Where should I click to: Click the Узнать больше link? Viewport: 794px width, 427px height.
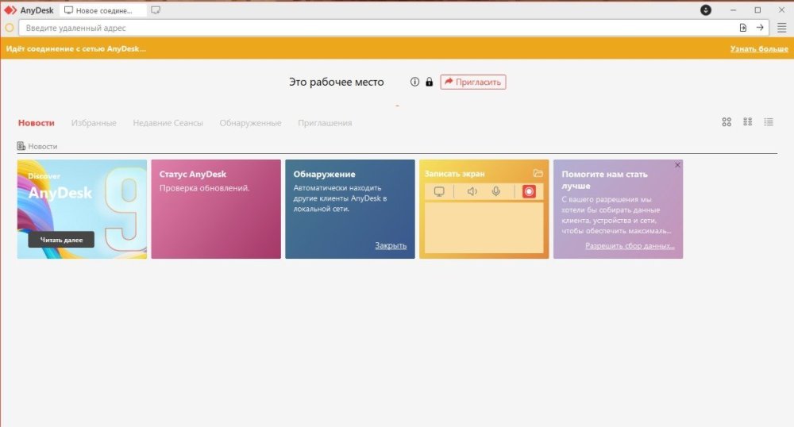pos(758,48)
